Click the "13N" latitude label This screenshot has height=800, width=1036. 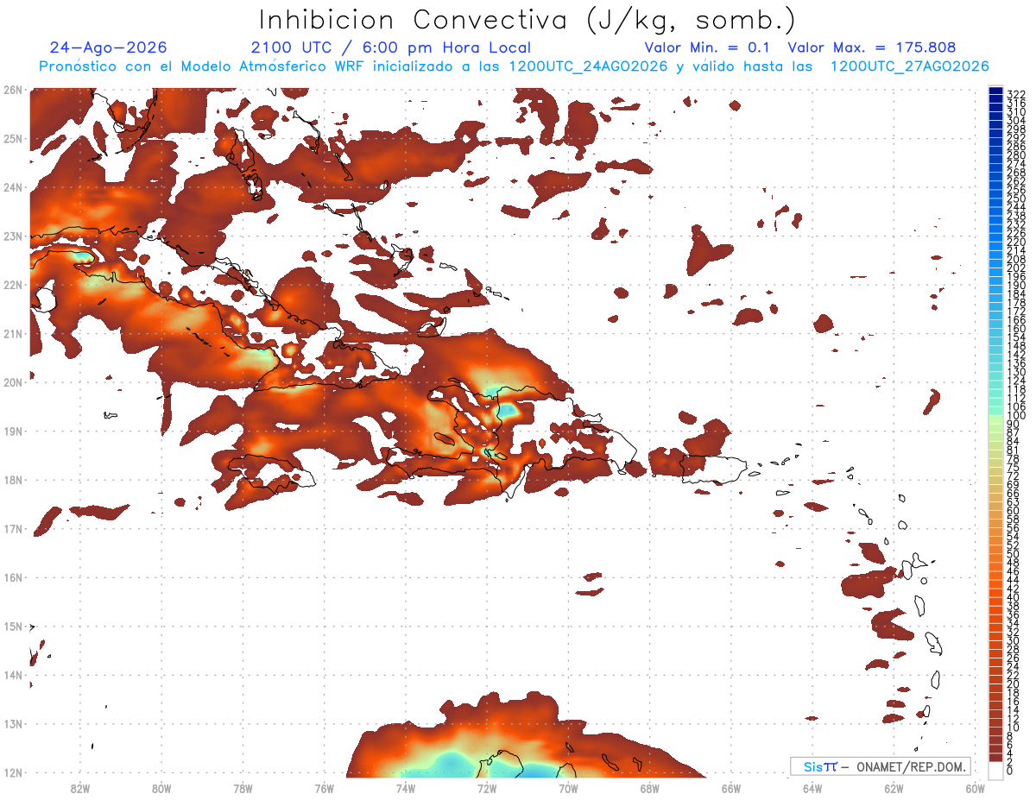(x=12, y=723)
